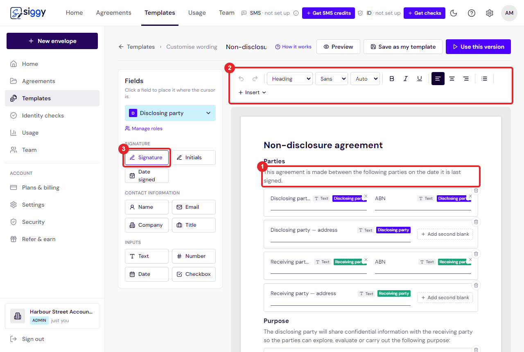Click Save as my template
Viewport: 524px width, 352px height.
click(x=403, y=47)
